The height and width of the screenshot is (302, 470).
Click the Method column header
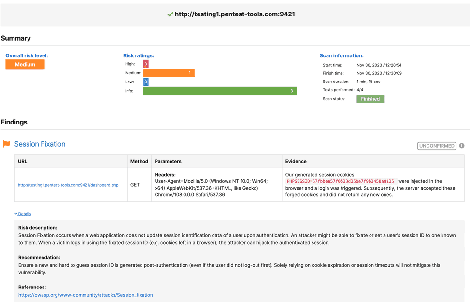pos(139,161)
